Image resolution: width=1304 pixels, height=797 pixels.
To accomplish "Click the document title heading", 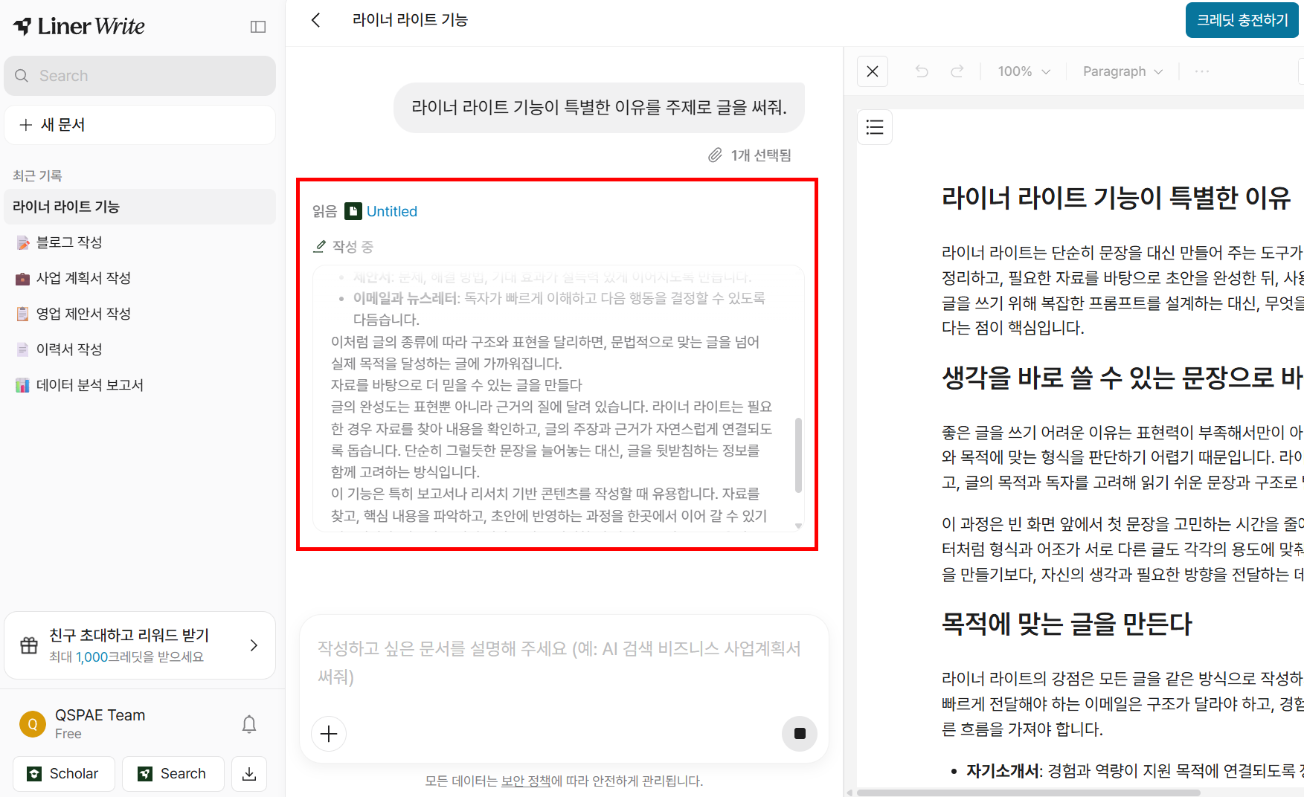I will click(x=1117, y=198).
